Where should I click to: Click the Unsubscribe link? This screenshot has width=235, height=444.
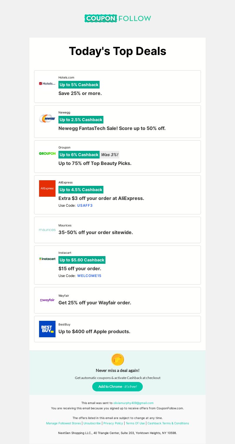pos(92,423)
